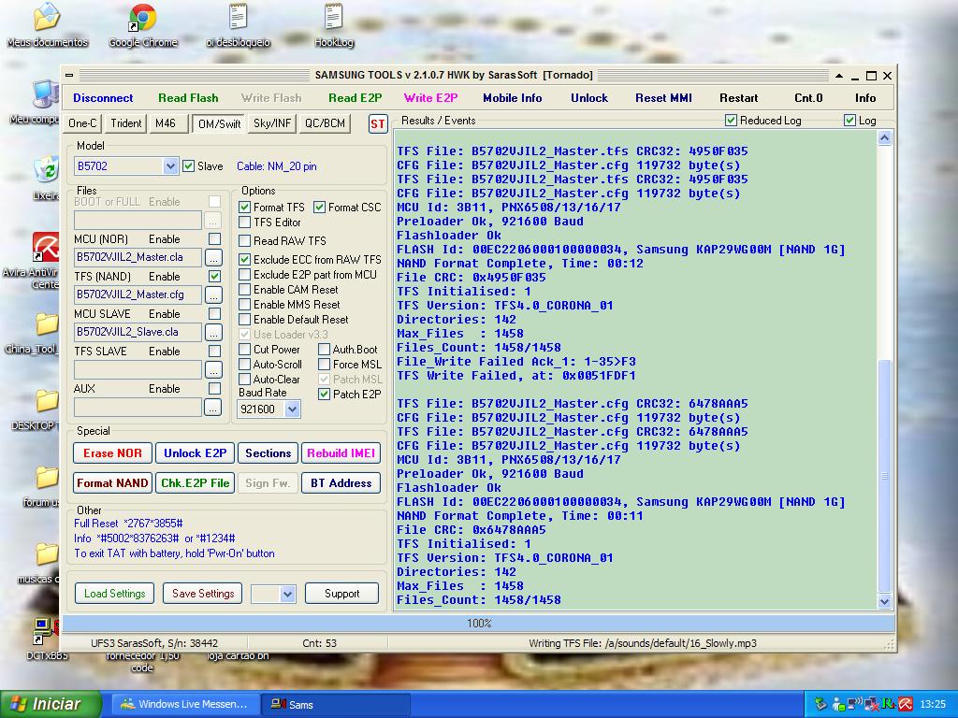Open the Lixeira recycle bin icon
The image size is (958, 718).
(46, 179)
